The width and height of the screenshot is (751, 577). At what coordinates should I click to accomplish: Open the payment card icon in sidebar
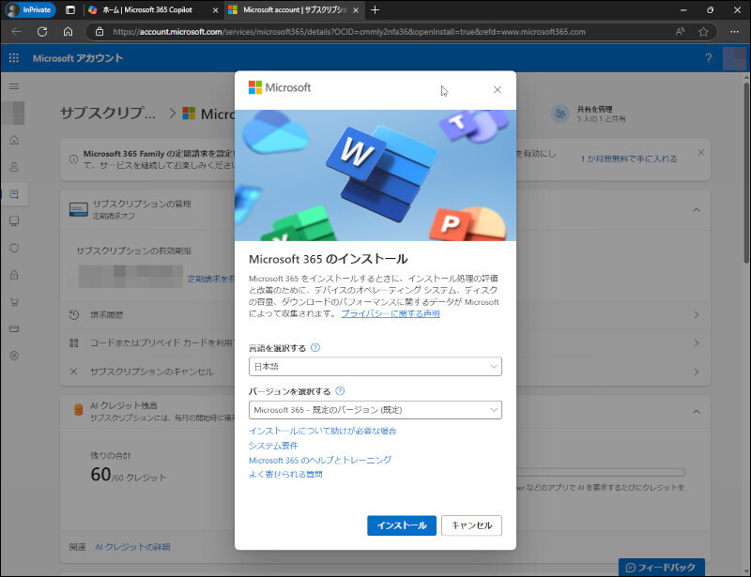tap(14, 329)
